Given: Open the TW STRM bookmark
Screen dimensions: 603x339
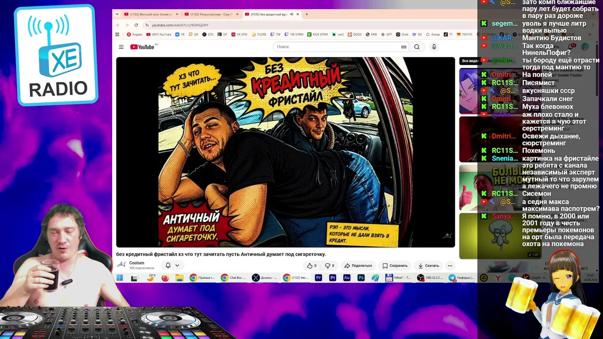Looking at the screenshot, I should pyautogui.click(x=293, y=34).
